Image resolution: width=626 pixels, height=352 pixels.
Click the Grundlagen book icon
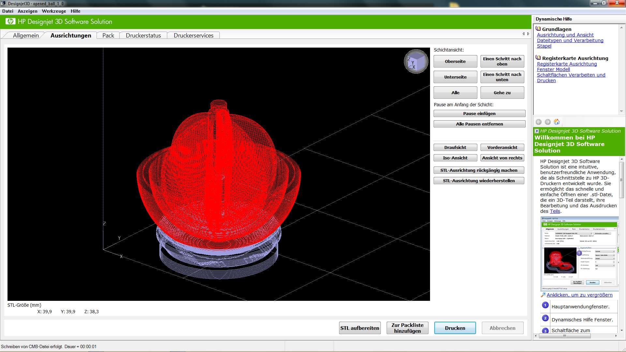coord(538,29)
